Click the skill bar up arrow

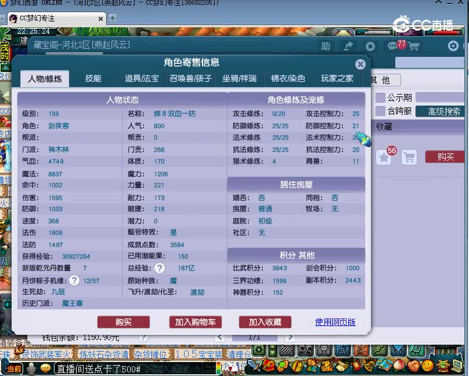point(272,347)
